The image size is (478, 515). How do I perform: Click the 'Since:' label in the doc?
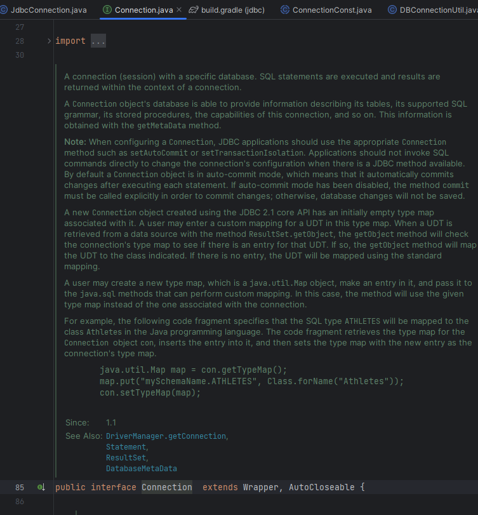(x=77, y=422)
